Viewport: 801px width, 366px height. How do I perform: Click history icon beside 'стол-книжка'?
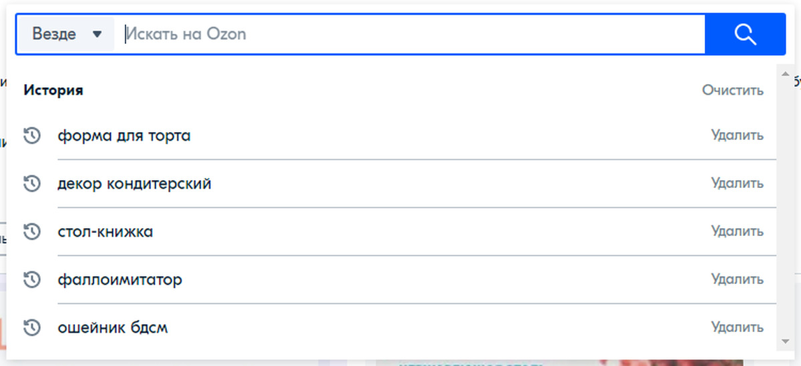coord(32,231)
